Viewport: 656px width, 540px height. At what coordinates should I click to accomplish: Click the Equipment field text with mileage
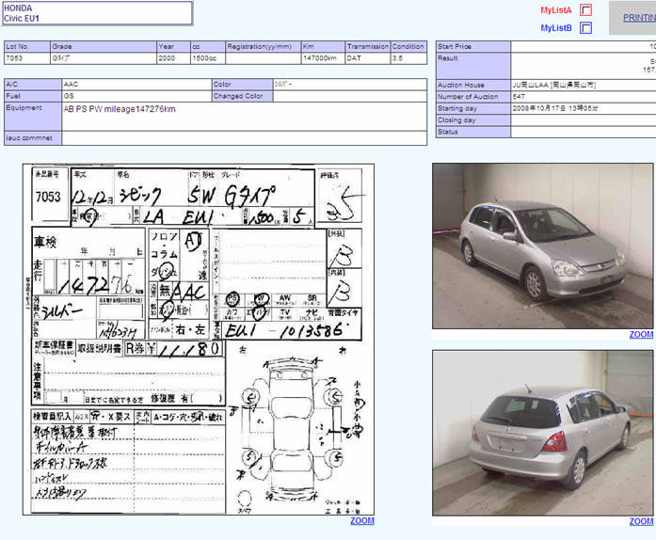(120, 109)
